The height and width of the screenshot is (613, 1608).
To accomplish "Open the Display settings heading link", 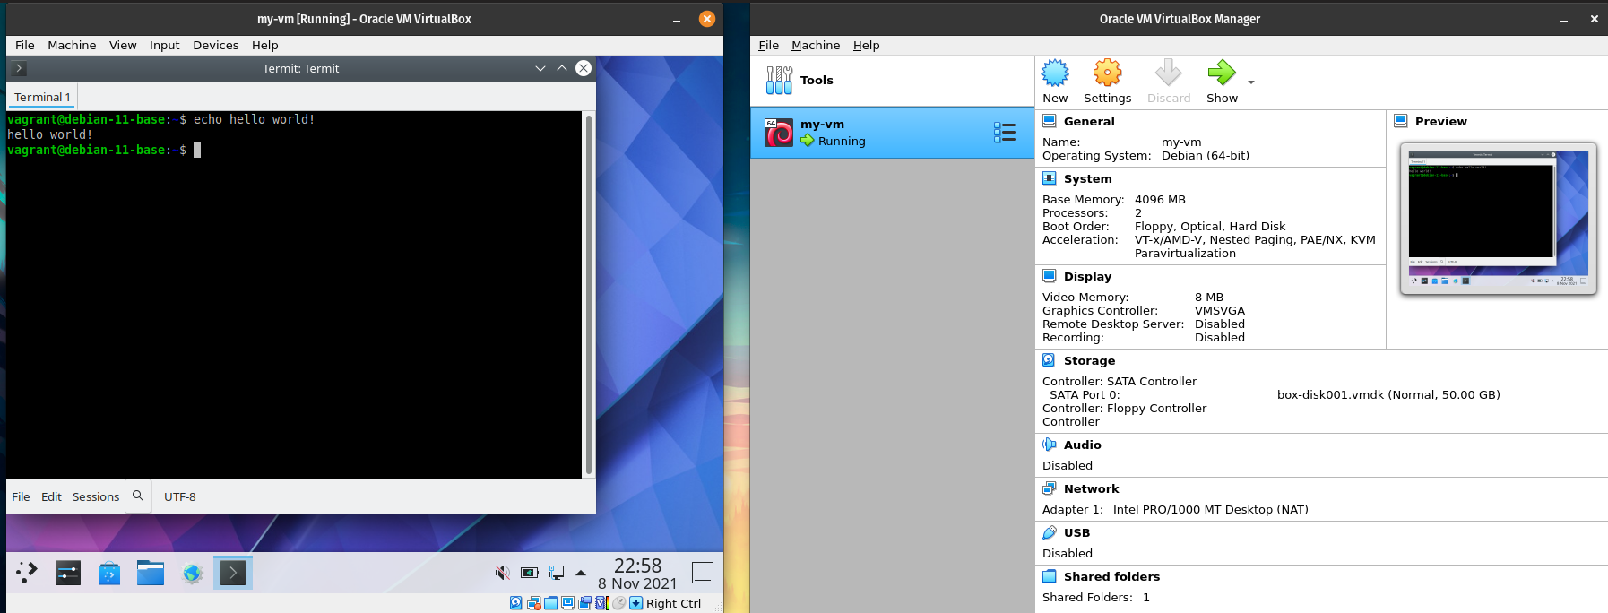I will pos(1087,276).
